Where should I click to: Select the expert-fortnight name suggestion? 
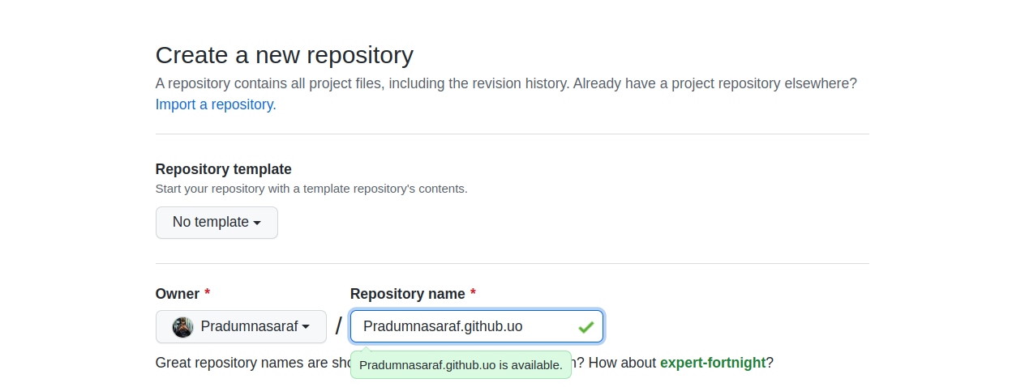[x=712, y=363]
